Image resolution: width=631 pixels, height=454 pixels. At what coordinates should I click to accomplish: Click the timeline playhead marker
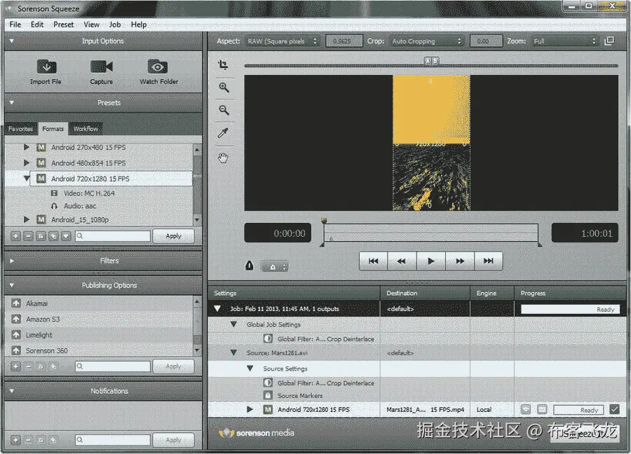pyautogui.click(x=323, y=221)
